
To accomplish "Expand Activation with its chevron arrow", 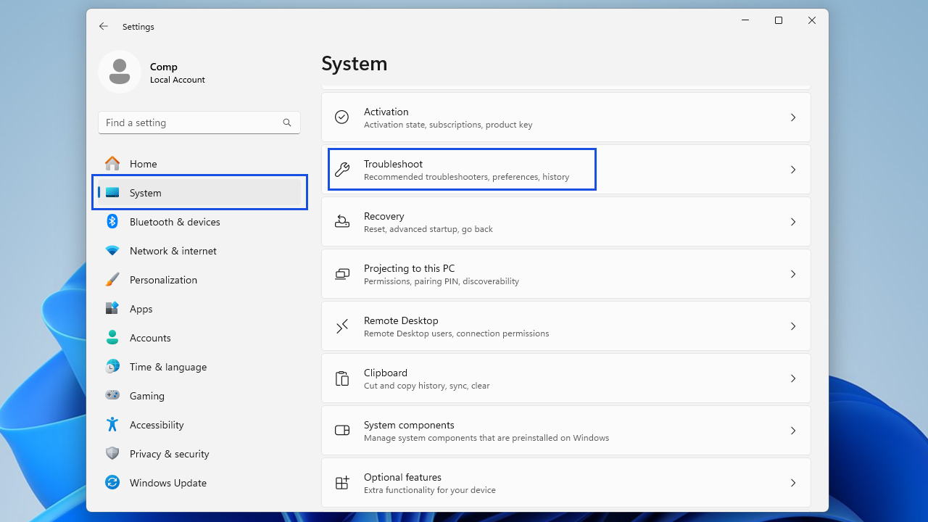I will coord(792,117).
